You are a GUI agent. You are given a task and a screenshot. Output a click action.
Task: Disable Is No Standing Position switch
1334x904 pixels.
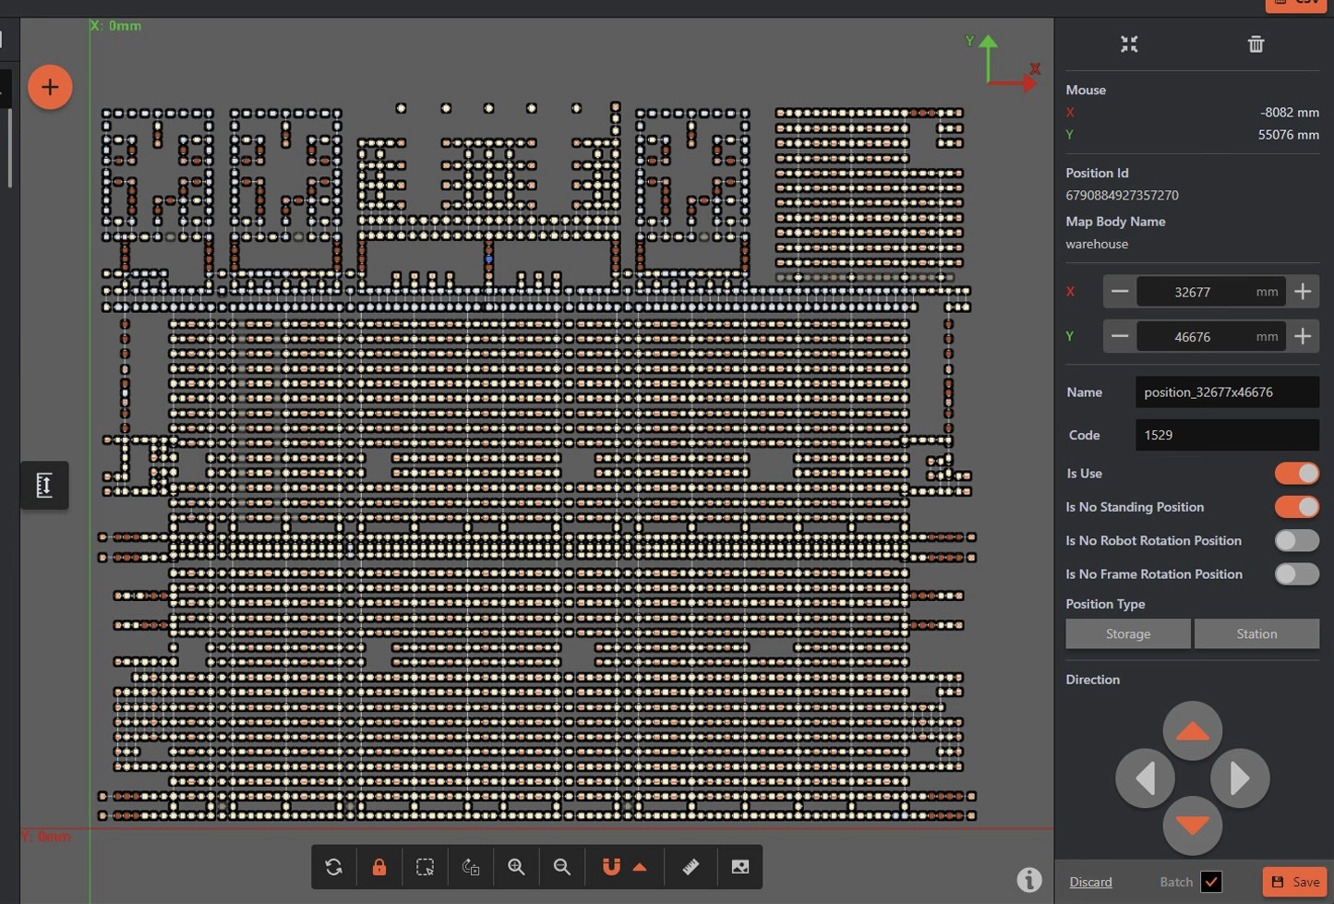(1296, 507)
